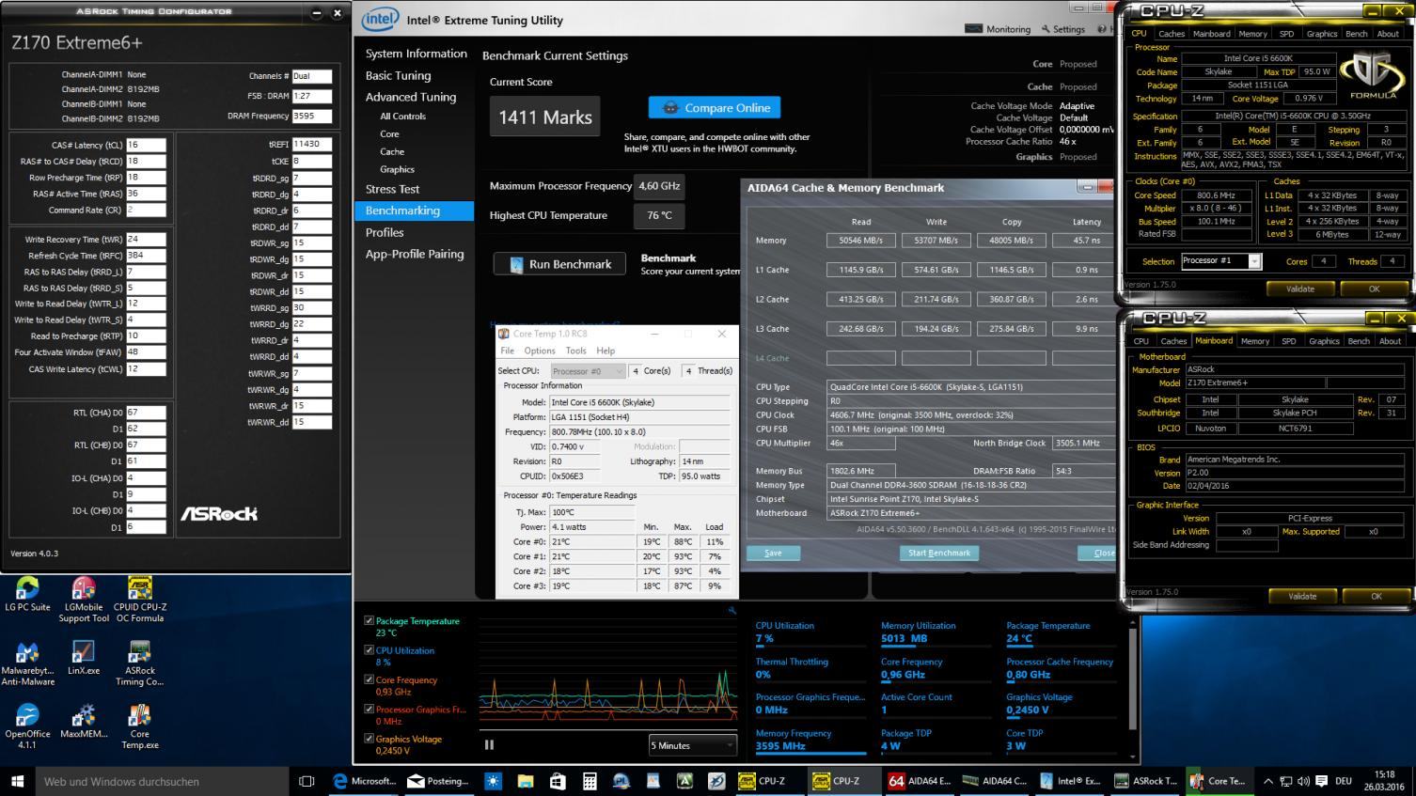Edit CAS# Latency (tCL) field value
This screenshot has height=796, width=1416.
[146, 145]
